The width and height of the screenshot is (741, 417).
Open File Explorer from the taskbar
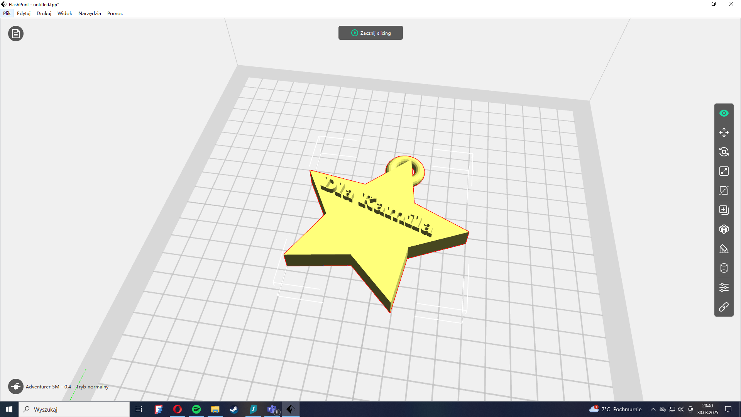[x=215, y=409]
